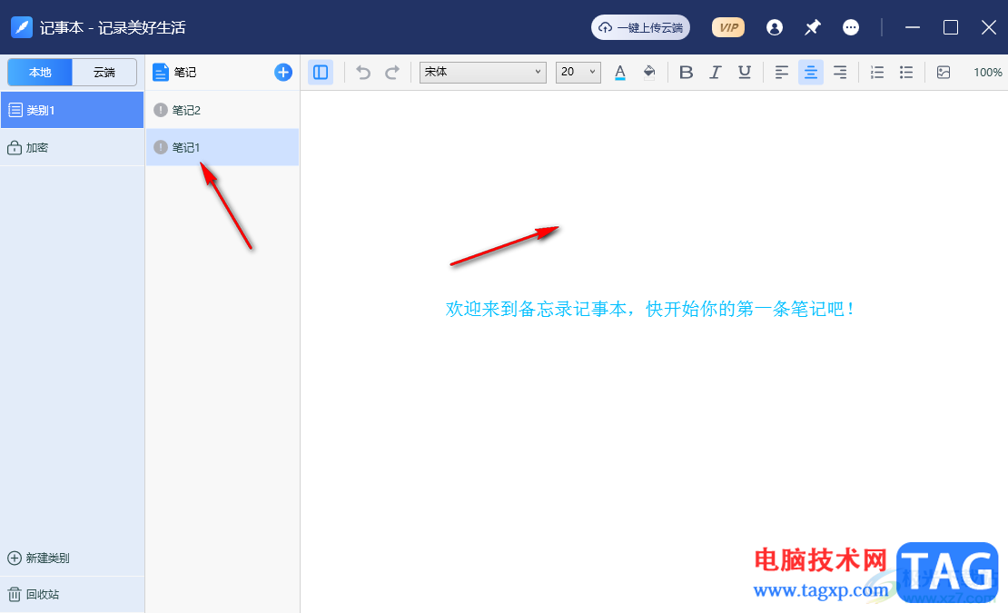The image size is (1008, 613).
Task: Click the 类别1 list icon
Action: (x=15, y=110)
